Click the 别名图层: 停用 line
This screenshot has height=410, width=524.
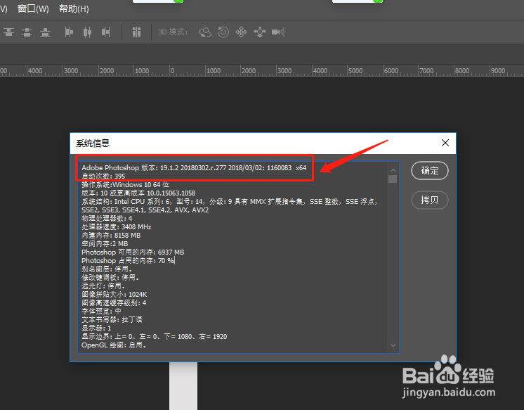(x=107, y=269)
